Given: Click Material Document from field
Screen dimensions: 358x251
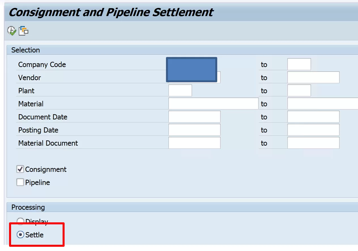Looking at the screenshot, I should click(x=194, y=143).
